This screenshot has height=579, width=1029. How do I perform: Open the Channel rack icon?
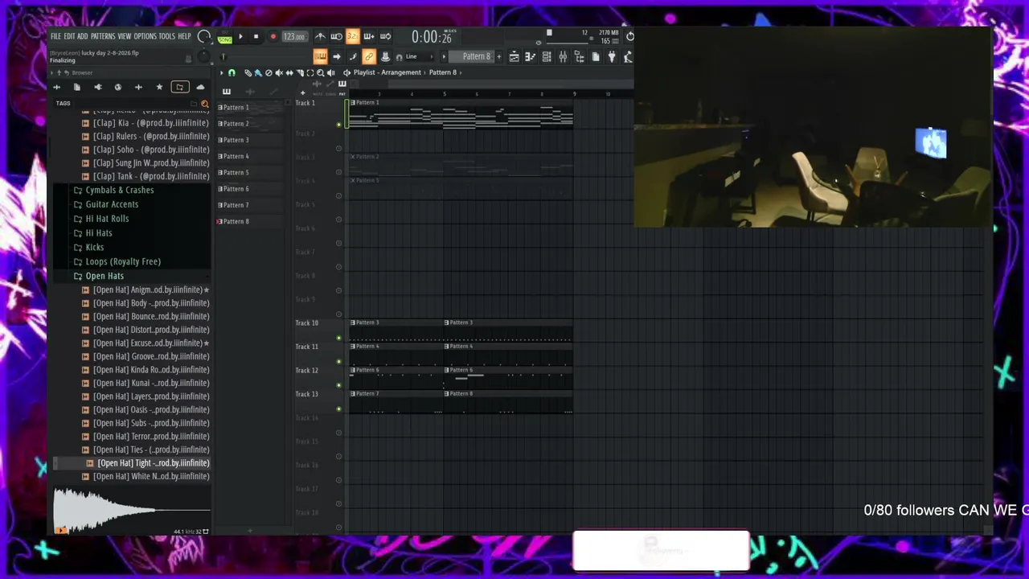pos(547,56)
